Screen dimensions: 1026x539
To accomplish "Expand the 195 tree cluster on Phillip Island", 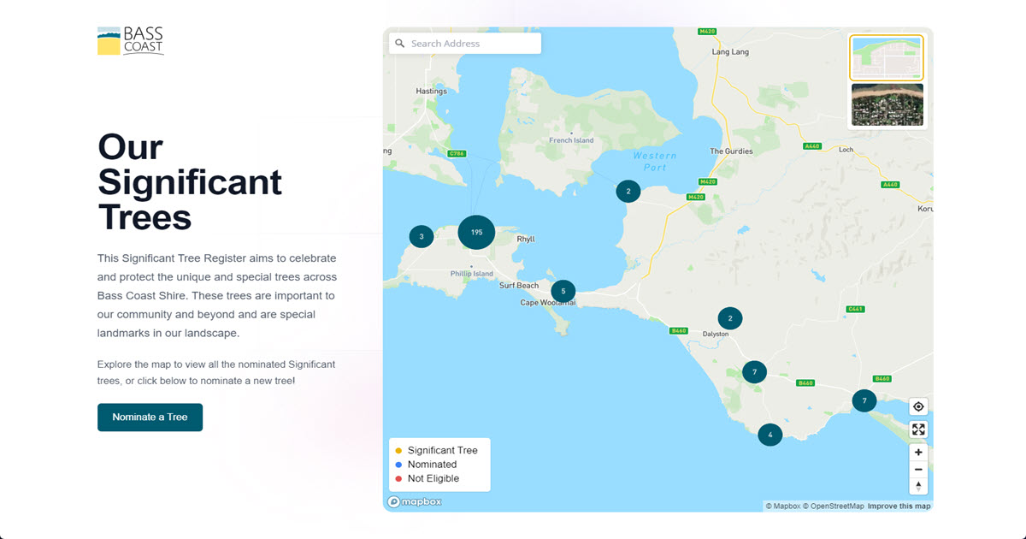I will 476,232.
